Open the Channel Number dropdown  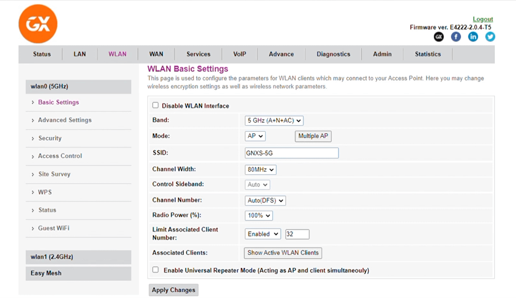265,201
